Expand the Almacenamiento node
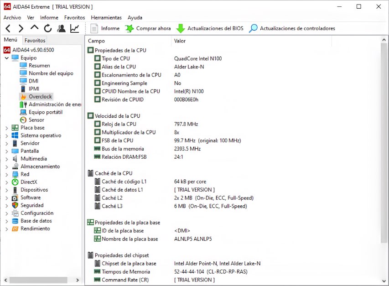This screenshot has width=389, height=286. pyautogui.click(x=7, y=166)
